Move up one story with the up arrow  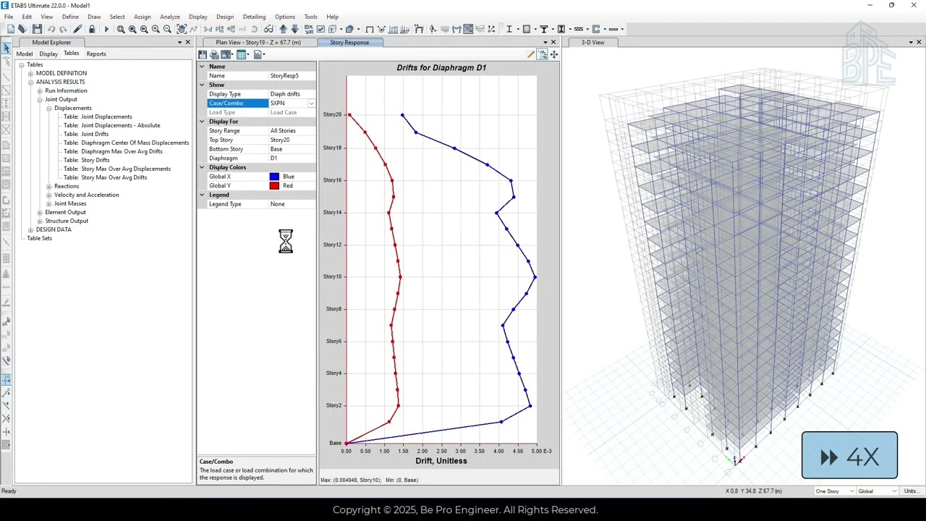click(283, 29)
